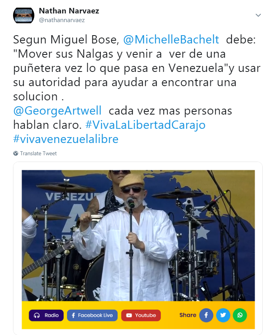The width and height of the screenshot is (269, 335).
Task: Click Translate Tweet
Action: (x=38, y=153)
